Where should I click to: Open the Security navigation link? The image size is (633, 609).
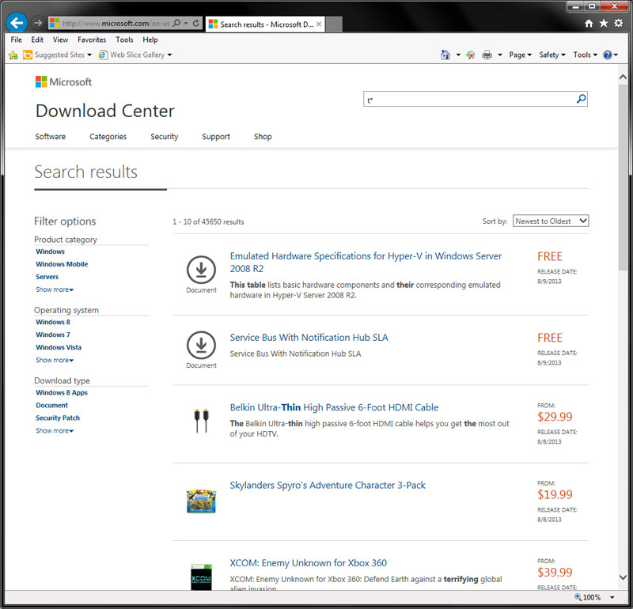pos(164,136)
